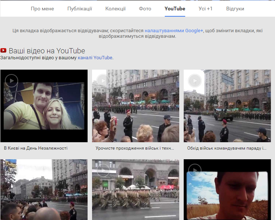
Task: Open the Усі +1 tab
Action: [x=205, y=9]
